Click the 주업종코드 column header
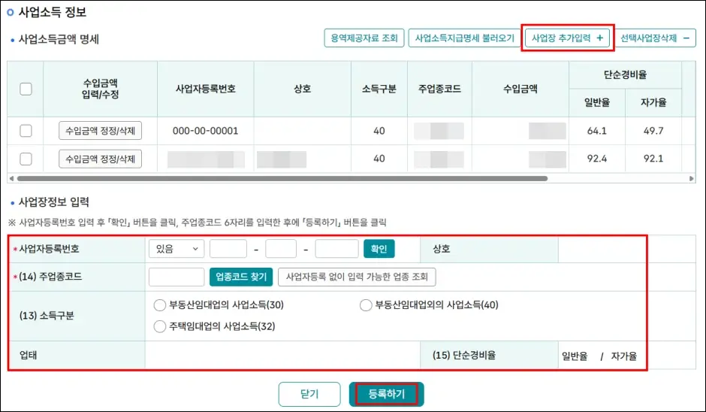Image resolution: width=706 pixels, height=412 pixels. point(439,89)
